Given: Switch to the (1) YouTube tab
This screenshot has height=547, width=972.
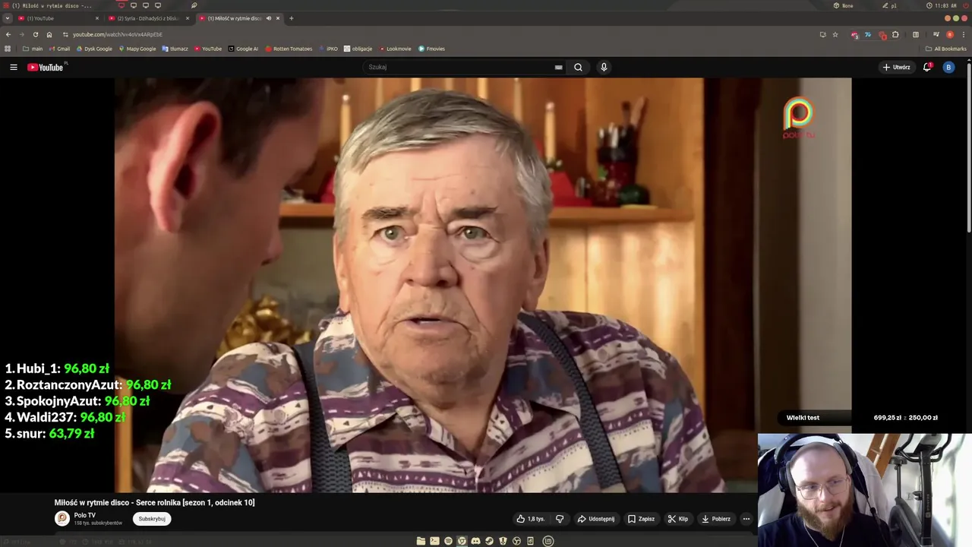Looking at the screenshot, I should pos(58,18).
